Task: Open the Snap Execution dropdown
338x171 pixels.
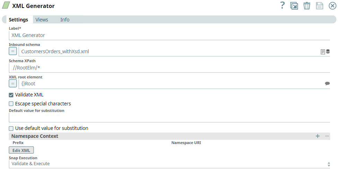Action: 169,164
